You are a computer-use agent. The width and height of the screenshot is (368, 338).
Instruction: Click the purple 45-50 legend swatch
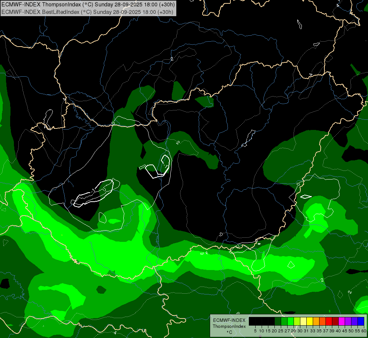point(348,321)
